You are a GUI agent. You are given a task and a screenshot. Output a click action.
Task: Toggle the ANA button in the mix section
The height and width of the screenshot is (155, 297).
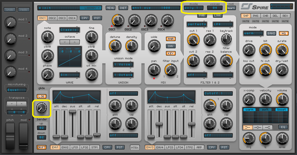click(x=171, y=39)
